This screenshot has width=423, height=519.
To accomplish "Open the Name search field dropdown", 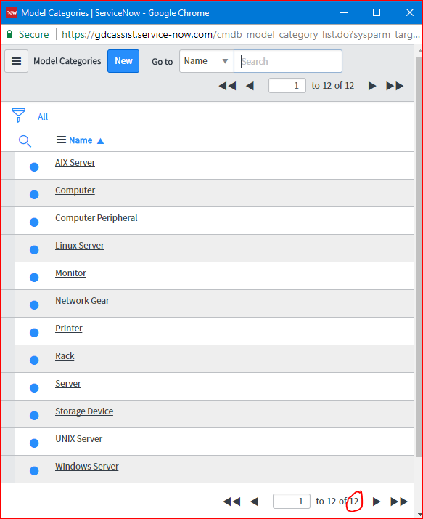I will [x=207, y=61].
